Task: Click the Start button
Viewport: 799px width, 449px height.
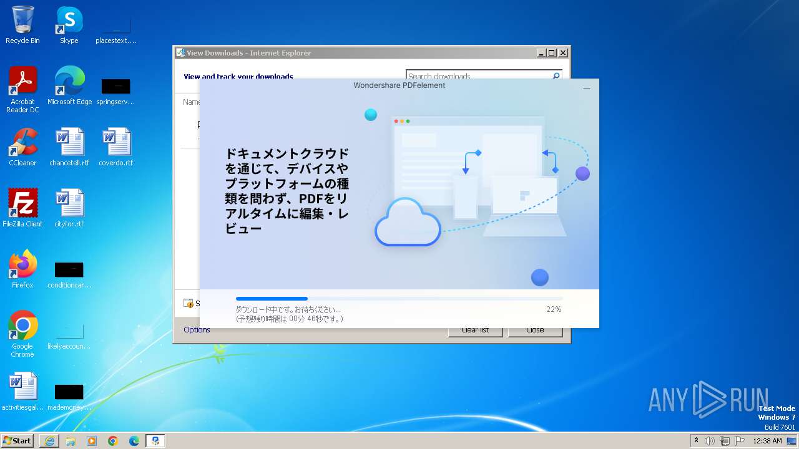Action: click(17, 441)
